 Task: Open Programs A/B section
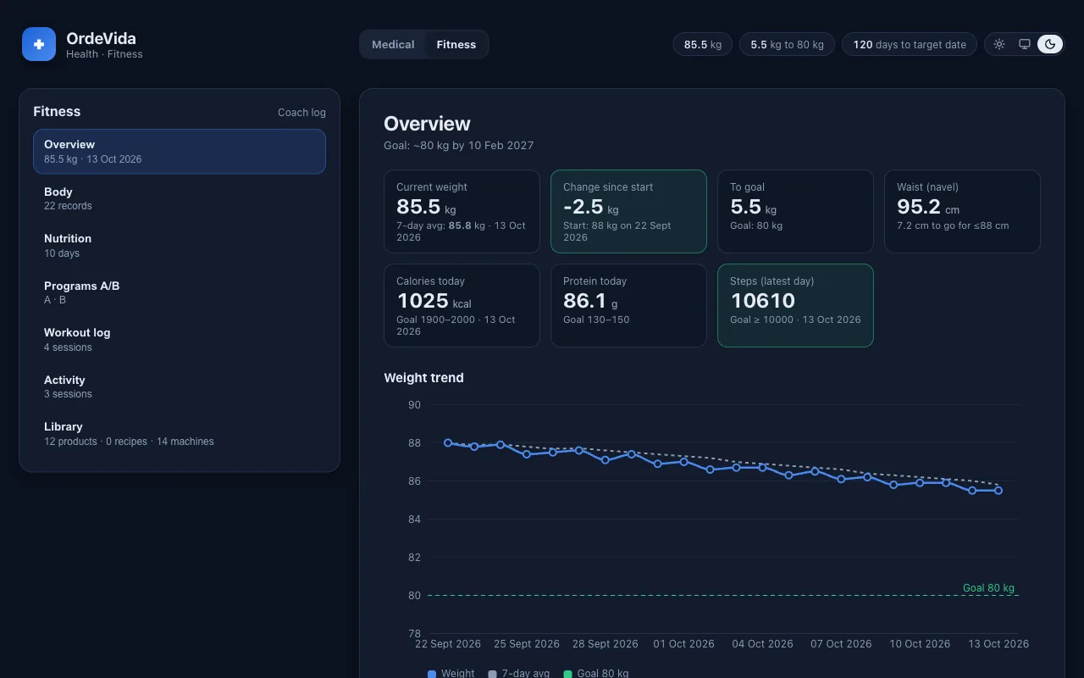pos(180,292)
